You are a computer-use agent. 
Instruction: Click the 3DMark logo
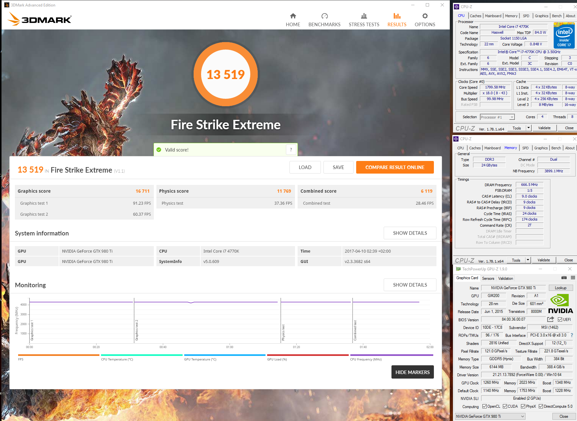coord(40,19)
